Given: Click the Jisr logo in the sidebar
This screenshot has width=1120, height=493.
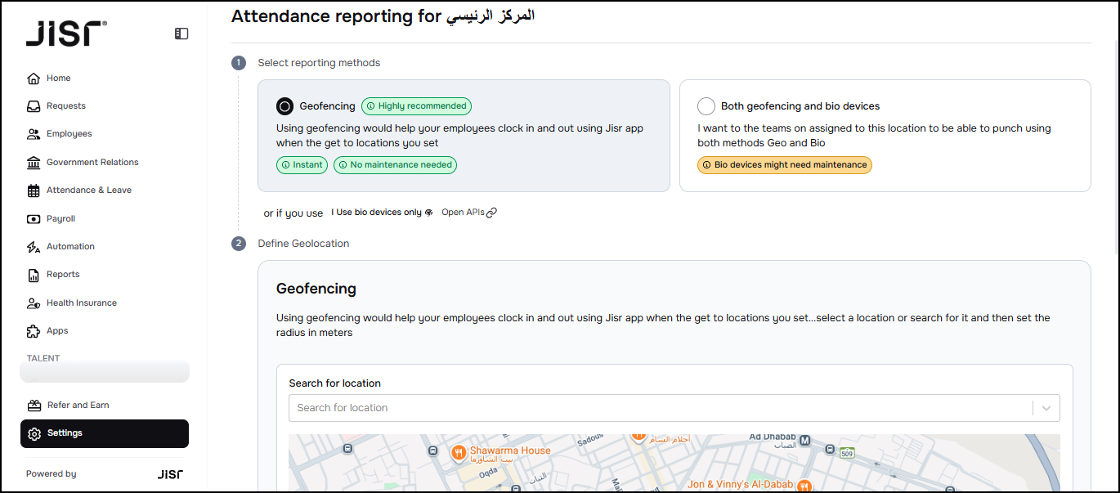Looking at the screenshot, I should 65,34.
